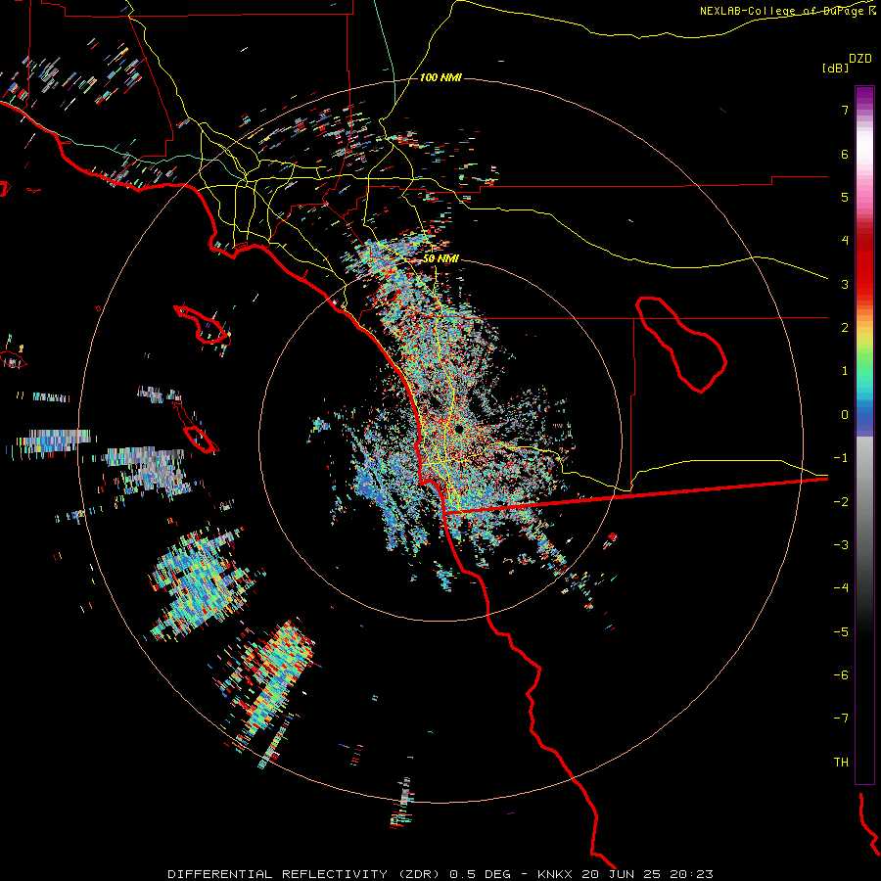Click the value -3 on the scale
881x881 pixels.
(841, 545)
